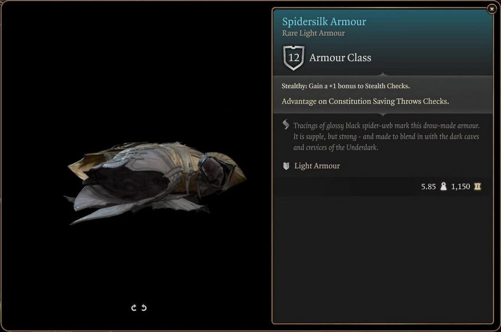This screenshot has width=501, height=332.
Task: Click the Stealthy bonus property line
Action: click(346, 86)
